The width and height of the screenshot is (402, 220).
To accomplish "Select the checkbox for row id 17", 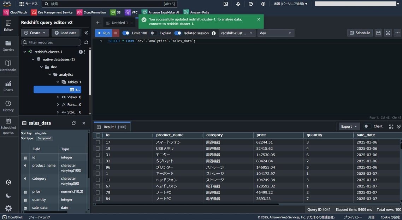I will [98, 142].
